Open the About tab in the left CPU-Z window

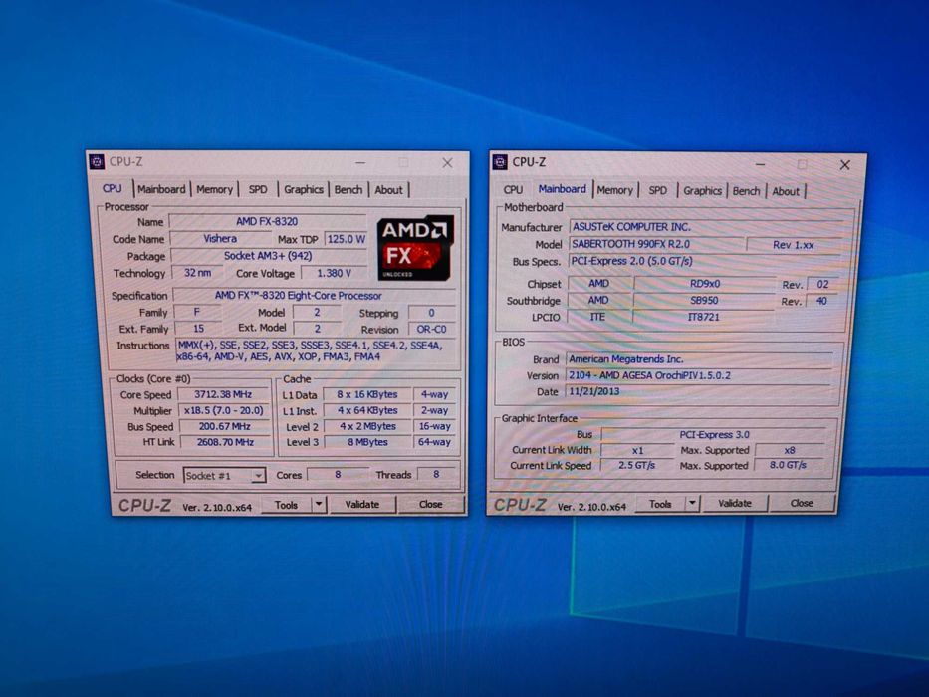(x=388, y=190)
